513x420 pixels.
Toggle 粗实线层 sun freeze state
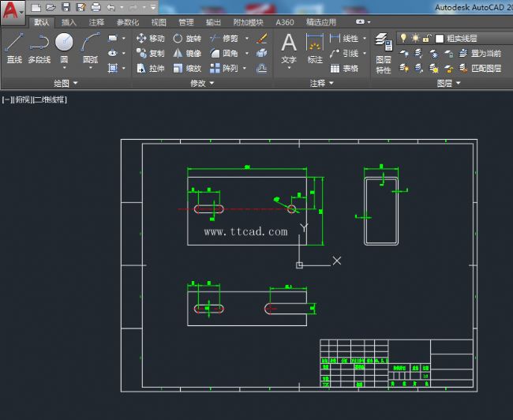[x=415, y=38]
